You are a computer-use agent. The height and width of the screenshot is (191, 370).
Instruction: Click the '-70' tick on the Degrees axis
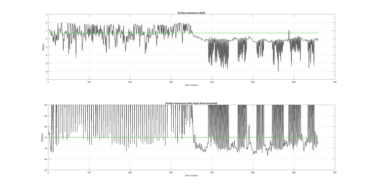46,138
